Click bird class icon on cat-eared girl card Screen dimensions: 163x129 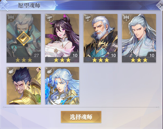[49, 18]
